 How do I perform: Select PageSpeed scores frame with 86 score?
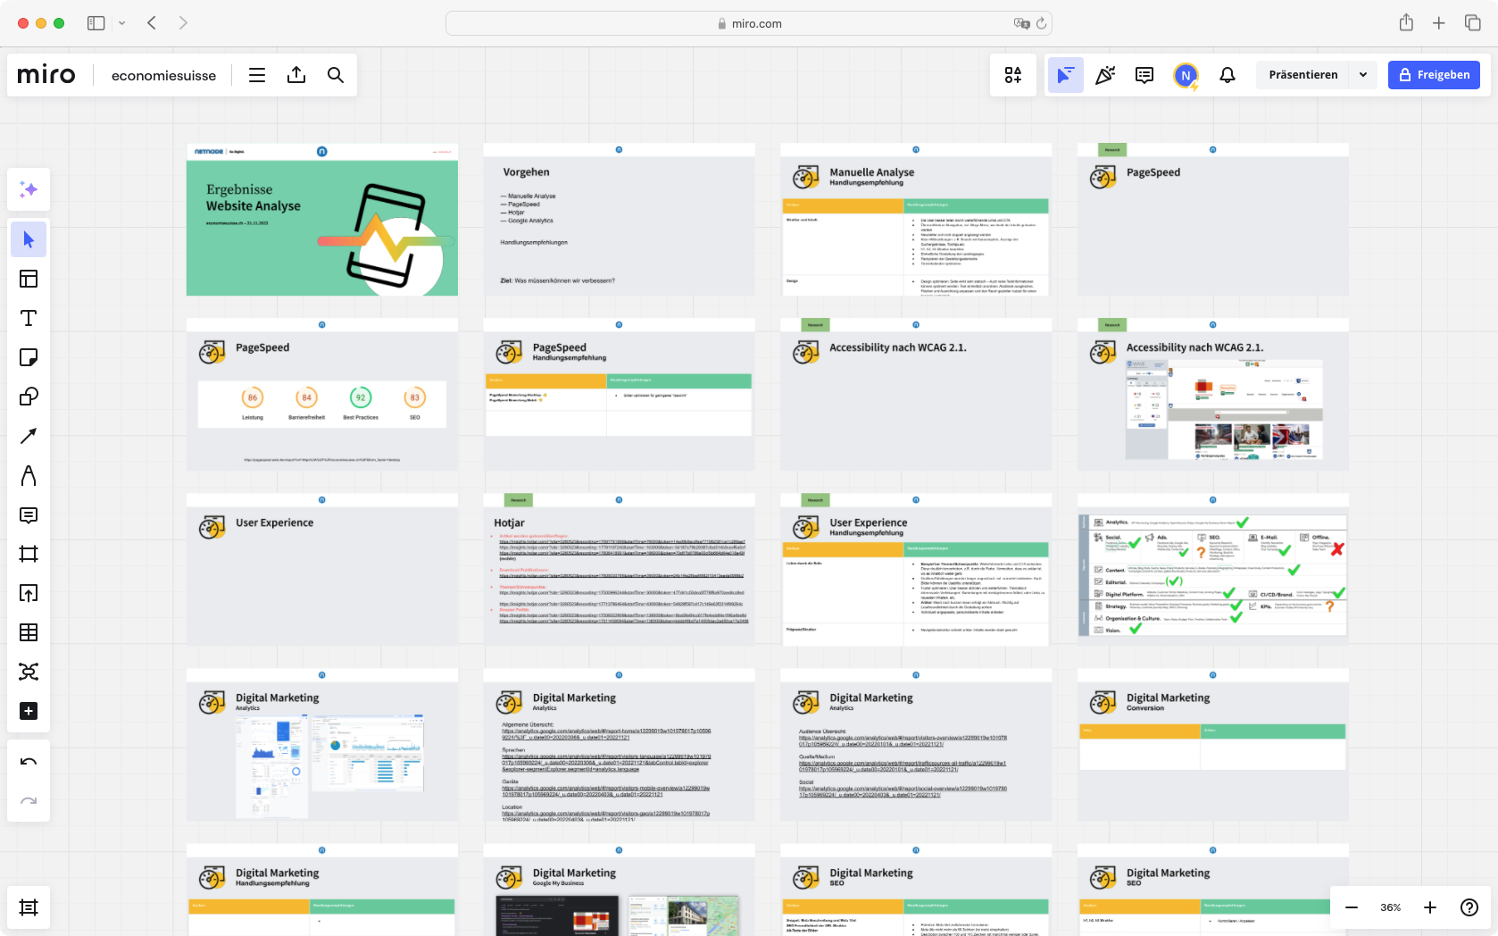point(322,395)
